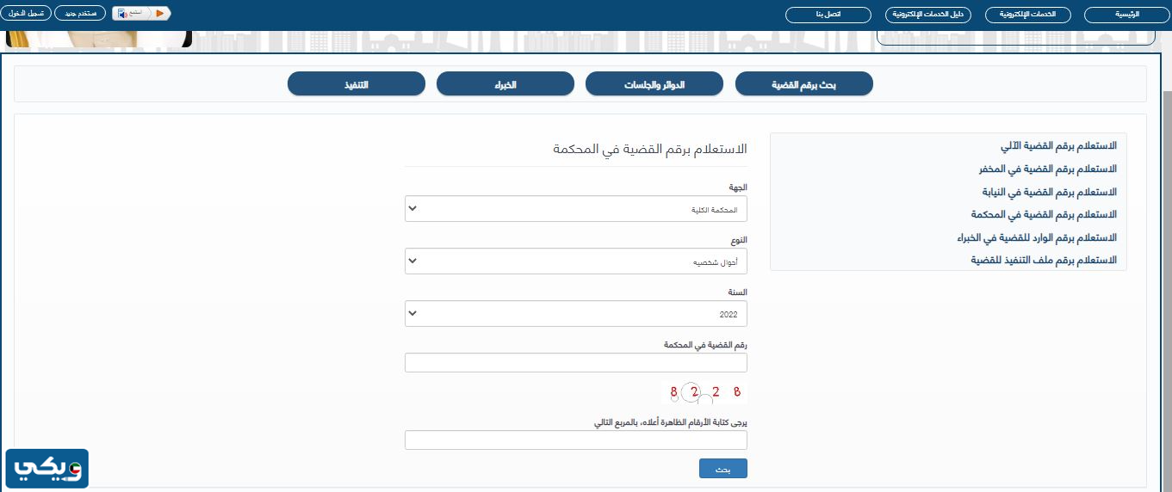Open دليل الخدمات الإلكترونية menu item
The height and width of the screenshot is (492, 1172).
click(x=926, y=15)
